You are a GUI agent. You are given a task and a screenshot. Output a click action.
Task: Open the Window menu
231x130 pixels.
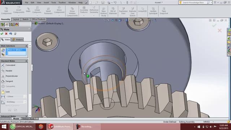[x=72, y=3]
